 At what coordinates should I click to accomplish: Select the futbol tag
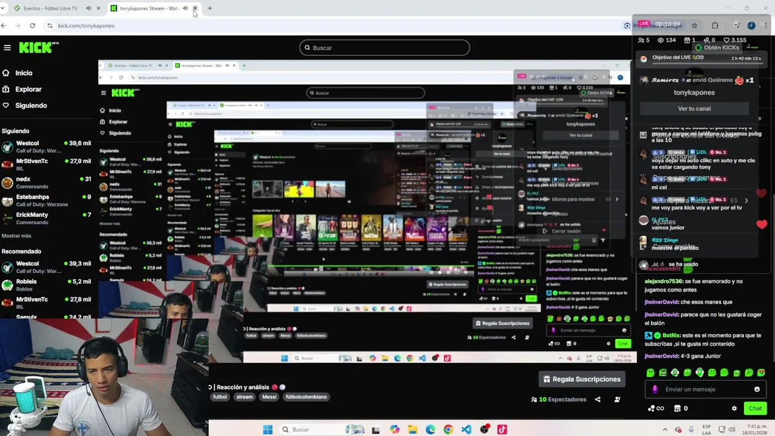[220, 397]
